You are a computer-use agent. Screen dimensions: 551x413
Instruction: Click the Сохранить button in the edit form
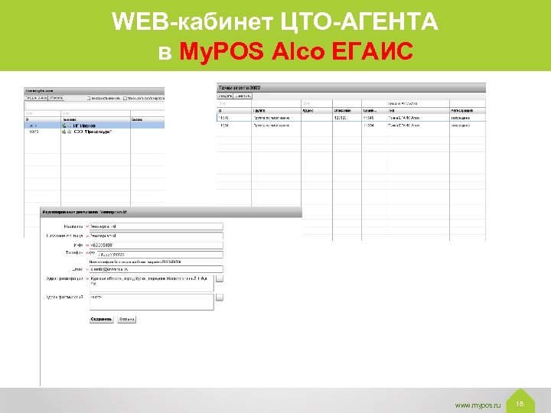(x=102, y=319)
